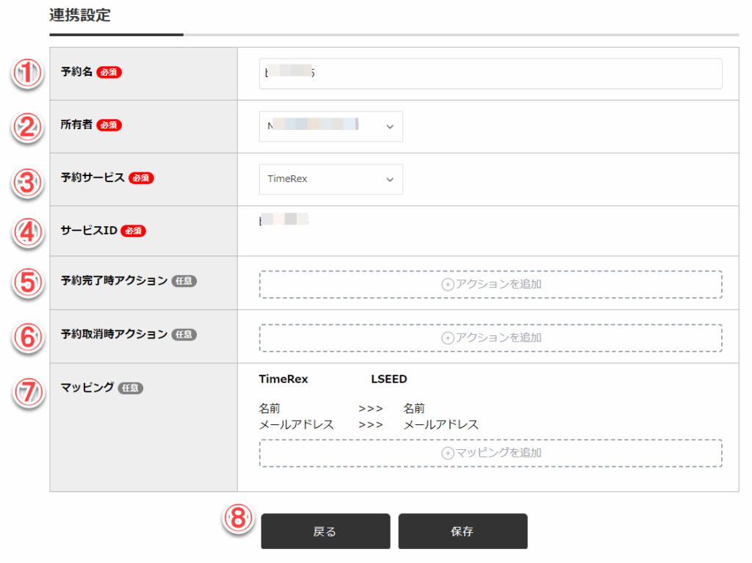
Task: Click the numbered marker 6 beside 予約取消時アクション
Action: (27, 337)
